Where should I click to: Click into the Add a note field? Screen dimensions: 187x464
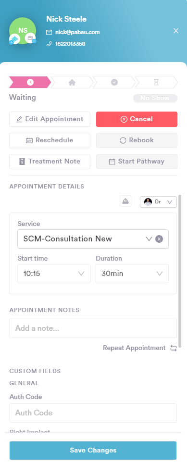(93, 328)
